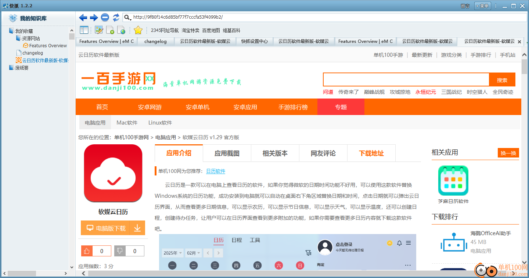Open the 专题 nav item
This screenshot has height=278, width=529.
coord(341,107)
